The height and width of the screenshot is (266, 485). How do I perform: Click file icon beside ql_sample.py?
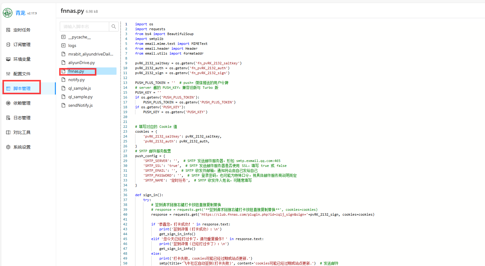tap(63, 97)
